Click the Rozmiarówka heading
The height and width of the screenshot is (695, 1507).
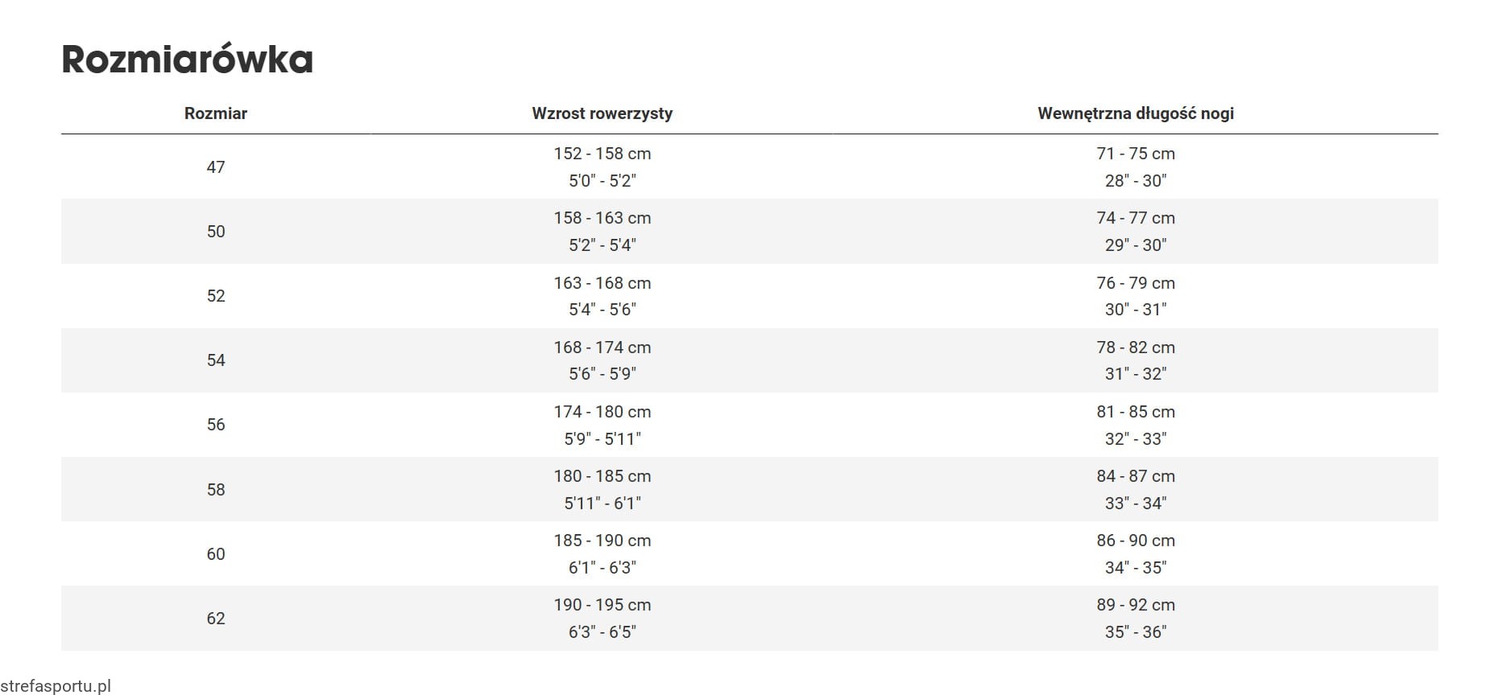click(x=187, y=60)
